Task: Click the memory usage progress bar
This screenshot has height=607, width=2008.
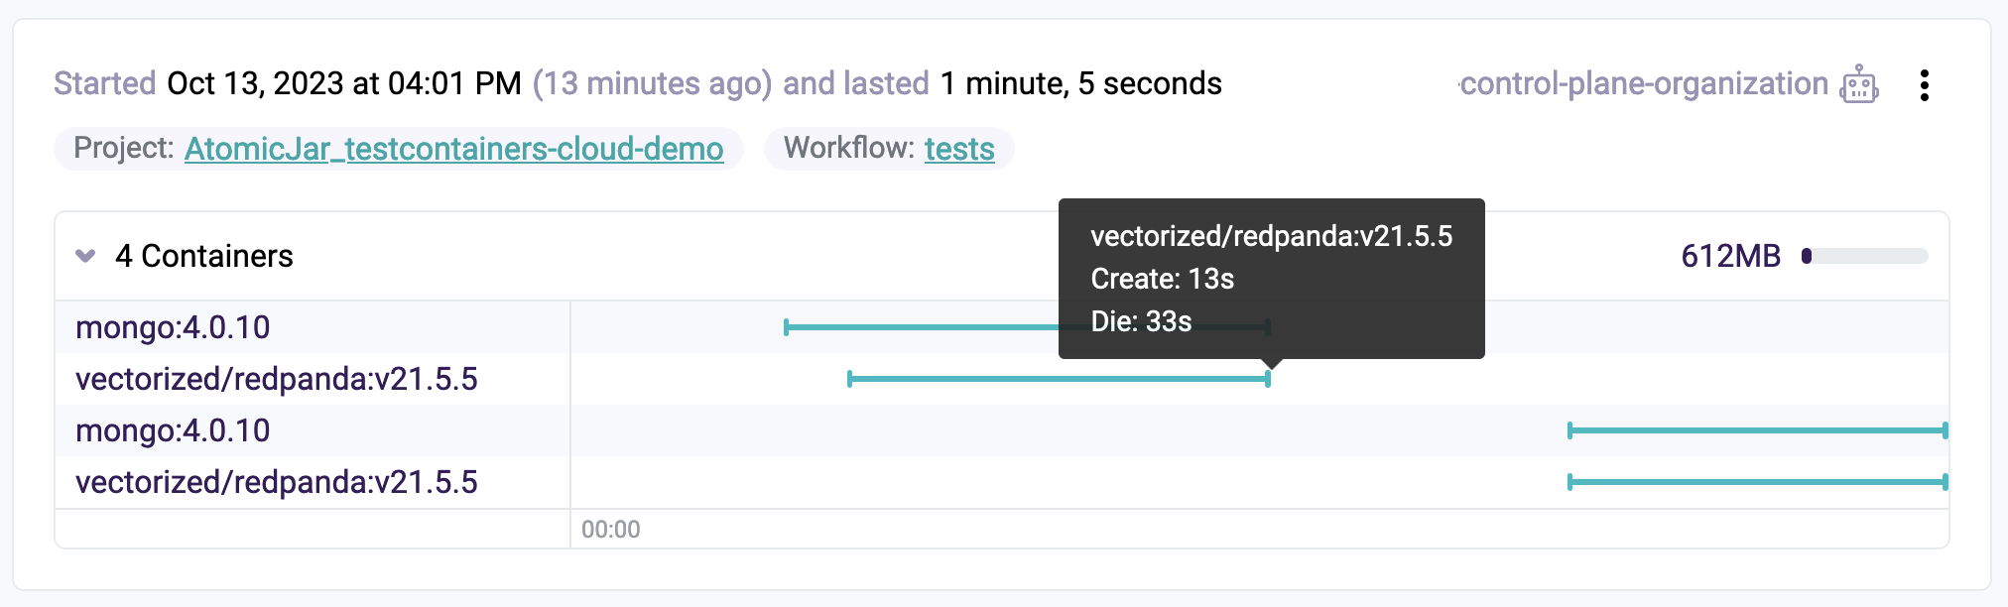Action: click(x=1865, y=255)
